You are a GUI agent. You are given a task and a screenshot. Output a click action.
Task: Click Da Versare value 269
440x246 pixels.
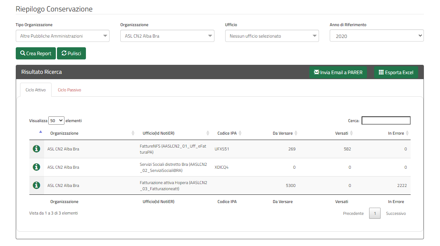[292, 149]
